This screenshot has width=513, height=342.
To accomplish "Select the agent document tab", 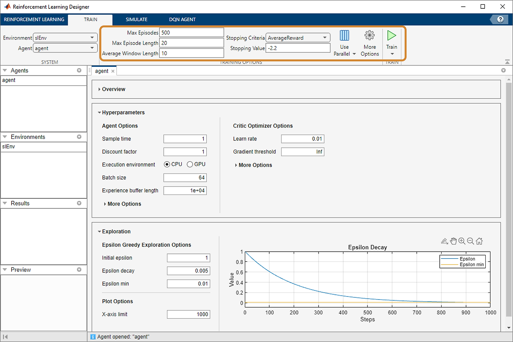I will 102,71.
